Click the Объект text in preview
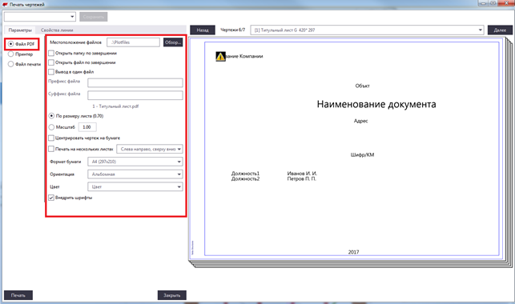This screenshot has width=515, height=304. 362,86
